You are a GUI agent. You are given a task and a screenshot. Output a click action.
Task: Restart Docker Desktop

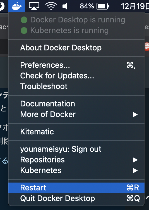76,188
